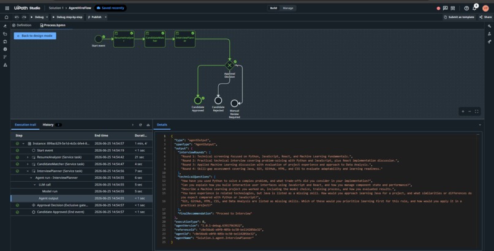Viewport: 494px width, 251px height.
Task: Zoom out the canvas with minus icon
Action: pyautogui.click(x=469, y=111)
